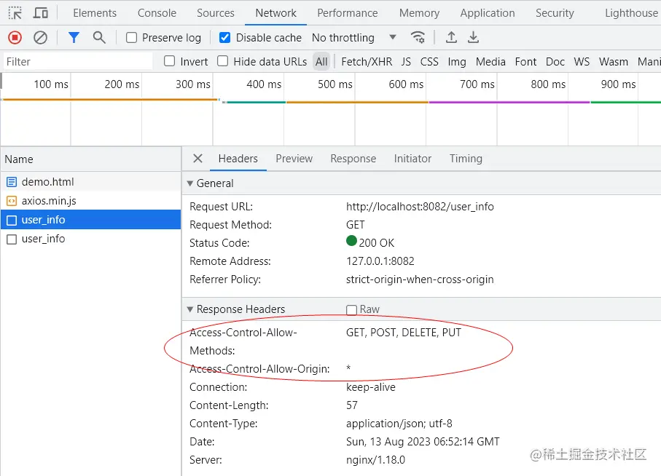Filter requests by Font
The width and height of the screenshot is (661, 476).
[x=525, y=62]
